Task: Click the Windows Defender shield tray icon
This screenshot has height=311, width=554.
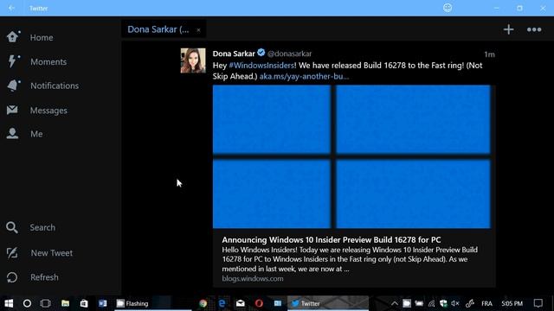Action: [443, 303]
